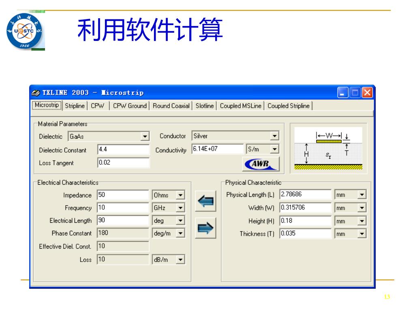
Task: Select the Round Coaxial tab
Action: click(x=171, y=106)
